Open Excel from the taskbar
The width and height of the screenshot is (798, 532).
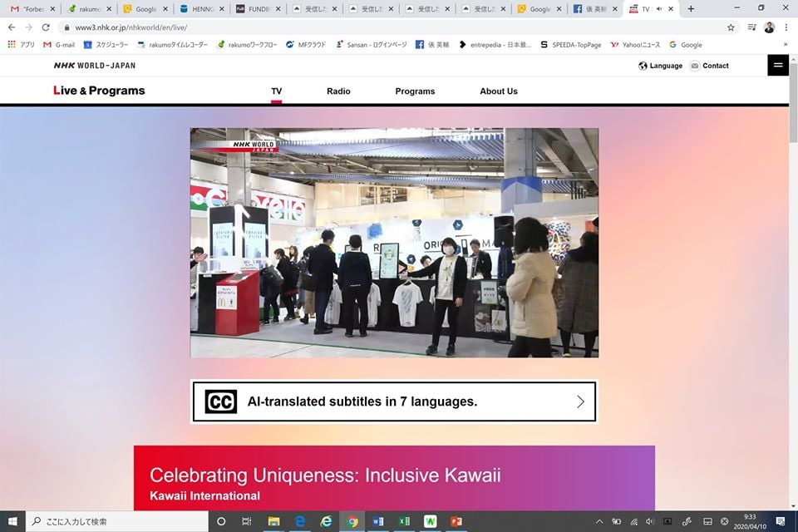pos(405,521)
